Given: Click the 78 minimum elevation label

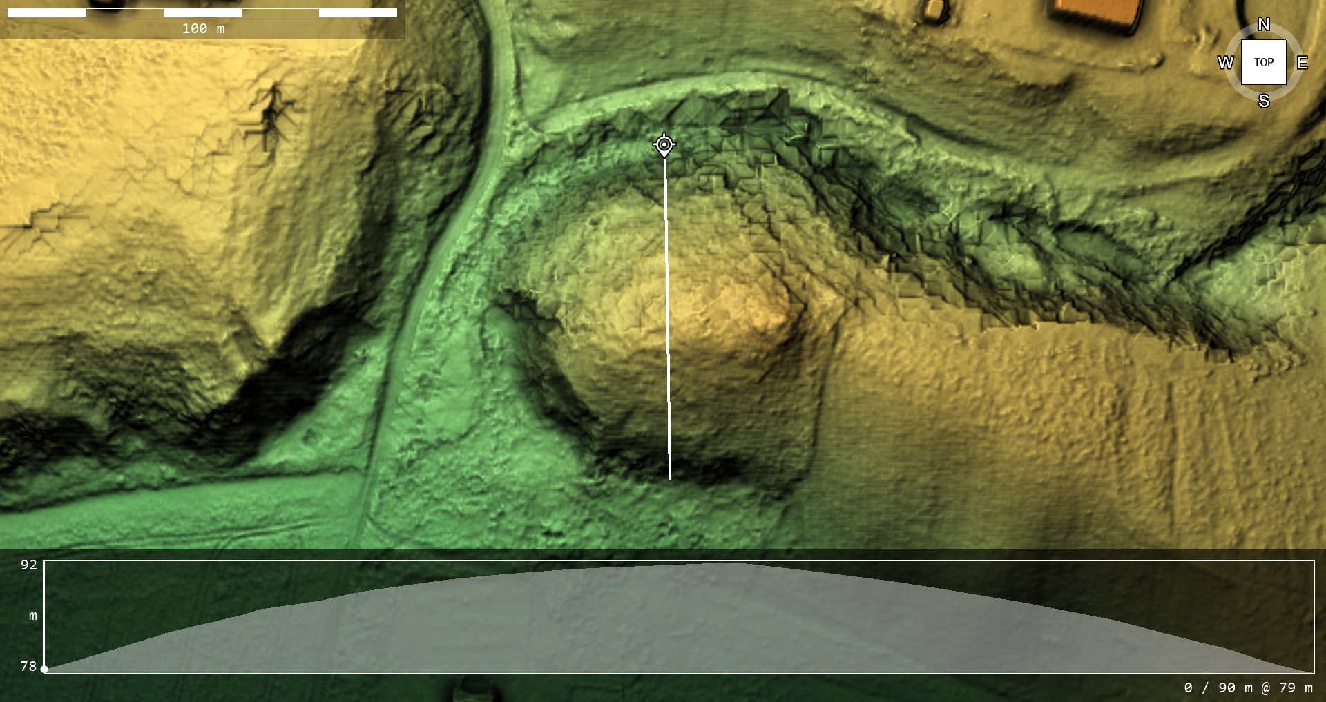Looking at the screenshot, I should 28,666.
